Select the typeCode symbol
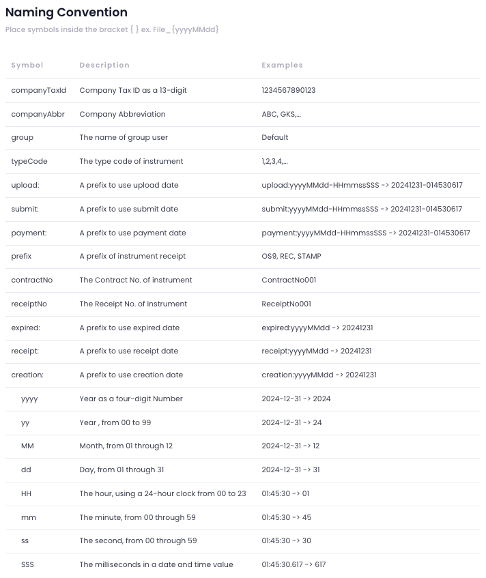Screen dimensions: 486x578 click(29, 161)
